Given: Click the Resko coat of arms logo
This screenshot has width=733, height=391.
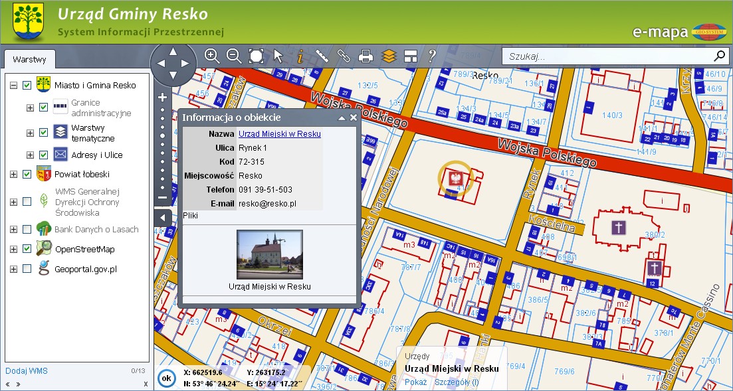Looking at the screenshot, I should coord(29,21).
